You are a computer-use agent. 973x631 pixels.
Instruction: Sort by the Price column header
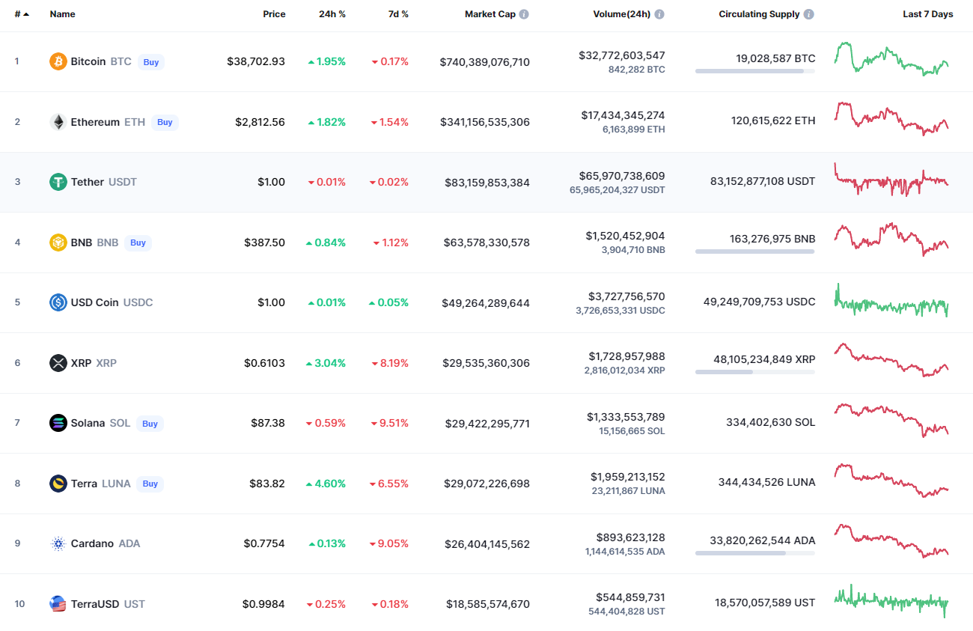coord(274,14)
